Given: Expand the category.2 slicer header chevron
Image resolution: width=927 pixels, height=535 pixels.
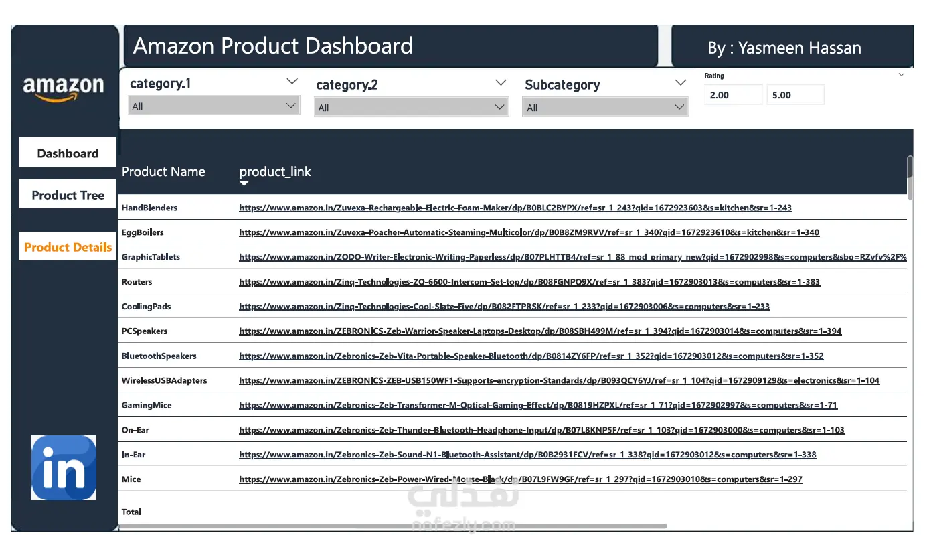Looking at the screenshot, I should pyautogui.click(x=501, y=83).
